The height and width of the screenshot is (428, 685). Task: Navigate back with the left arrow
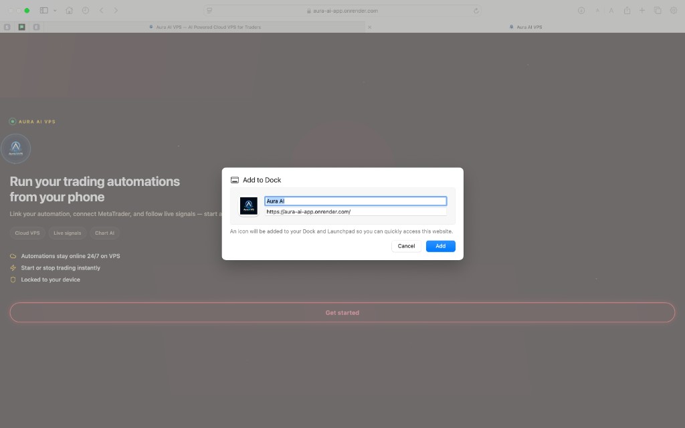point(102,11)
